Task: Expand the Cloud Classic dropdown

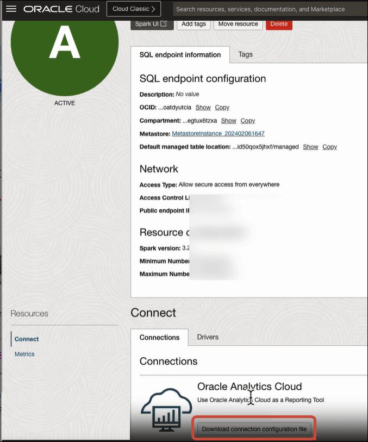Action: coord(133,9)
